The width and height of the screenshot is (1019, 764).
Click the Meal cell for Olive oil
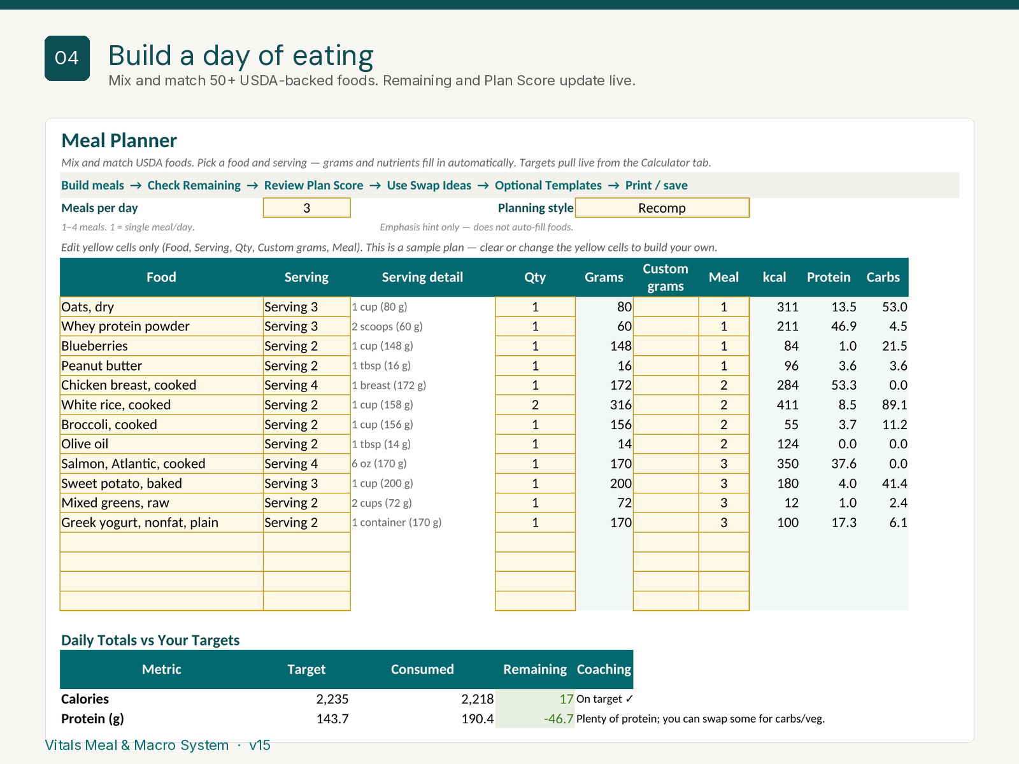tap(723, 444)
